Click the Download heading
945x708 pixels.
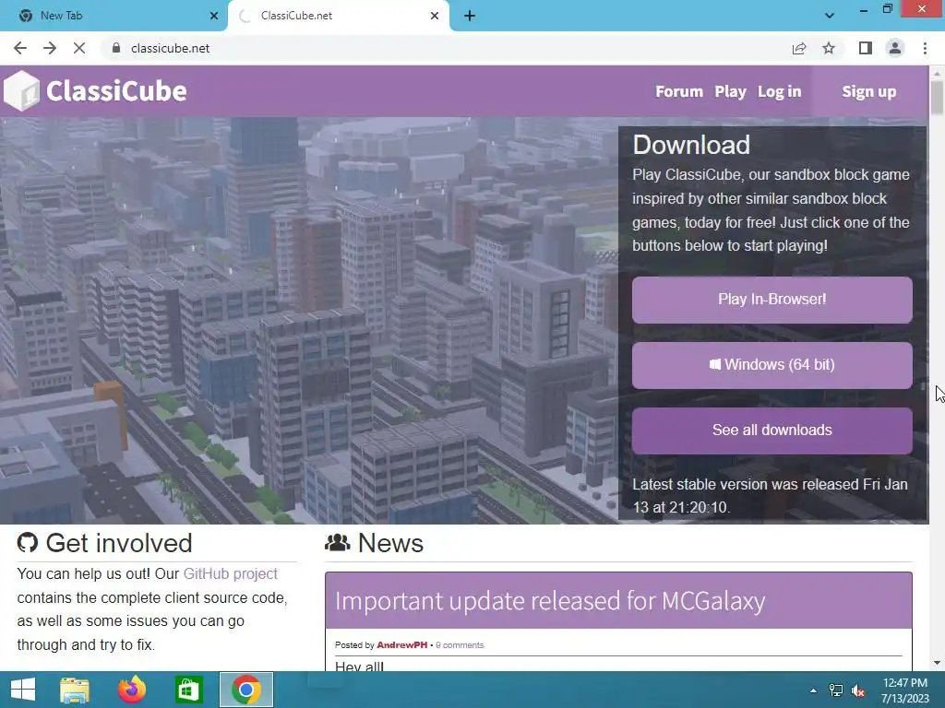click(x=691, y=145)
